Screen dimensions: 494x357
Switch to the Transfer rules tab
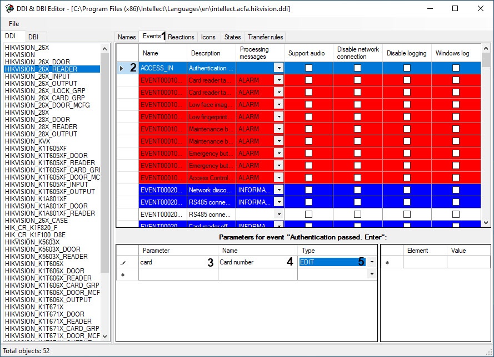coord(265,37)
